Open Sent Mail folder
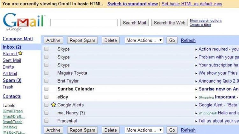 click(x=12, y=60)
